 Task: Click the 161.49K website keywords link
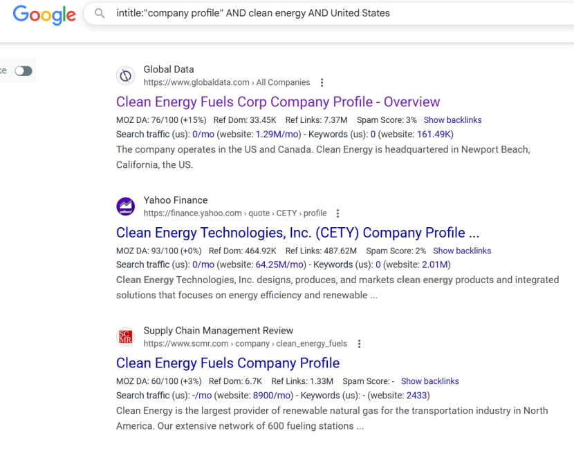click(x=434, y=134)
